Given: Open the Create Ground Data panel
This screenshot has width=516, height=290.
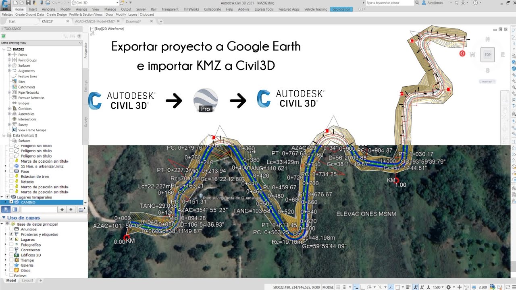Looking at the screenshot, I should (x=29, y=14).
